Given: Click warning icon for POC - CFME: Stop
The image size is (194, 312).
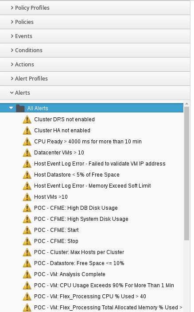Looking at the screenshot, I should pos(27,241).
